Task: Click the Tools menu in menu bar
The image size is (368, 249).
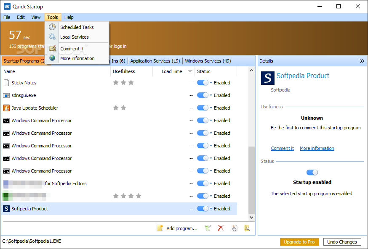Action: tap(53, 17)
